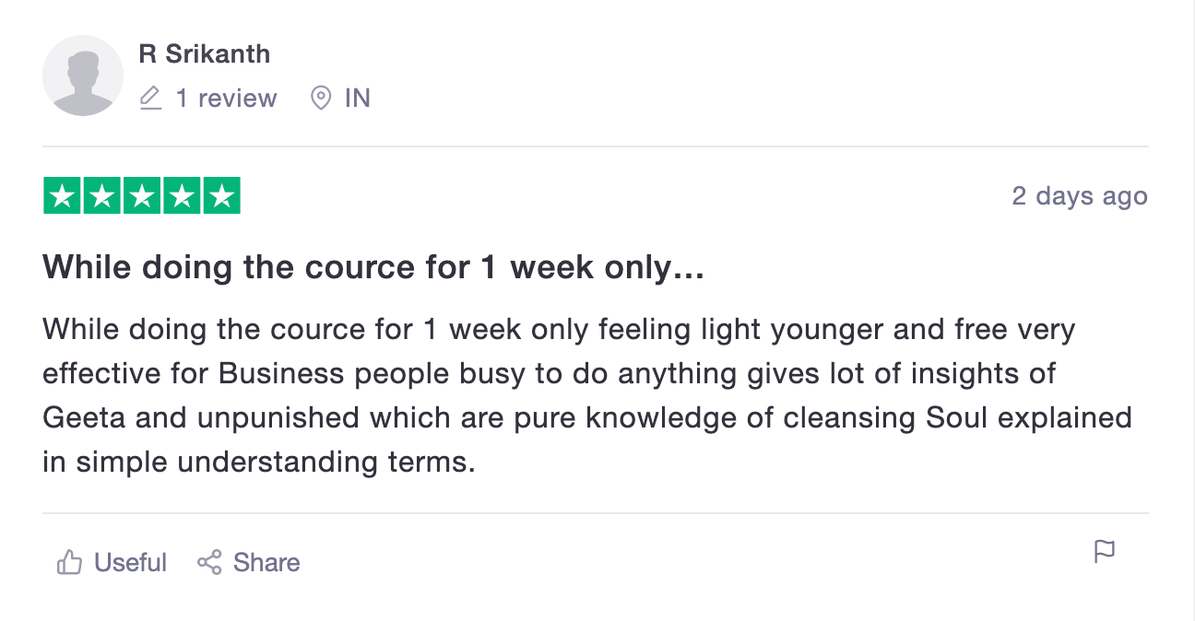Flag this review with the flag icon
Viewport: 1195px width, 621px height.
click(1104, 551)
